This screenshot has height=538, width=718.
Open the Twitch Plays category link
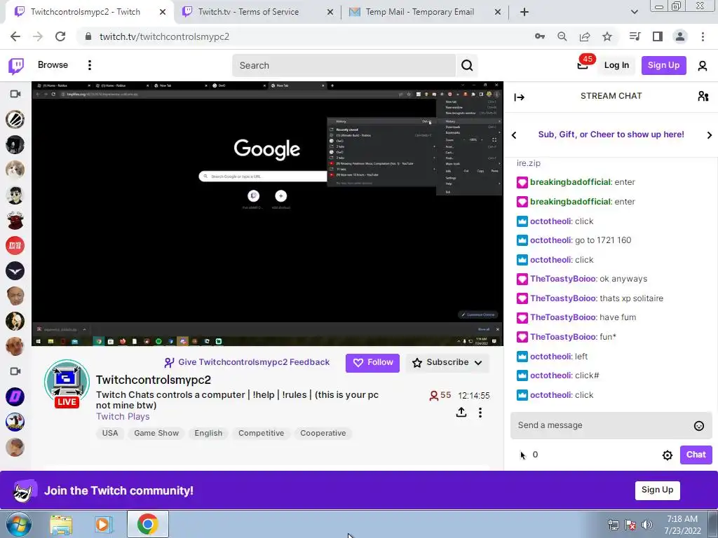(123, 416)
